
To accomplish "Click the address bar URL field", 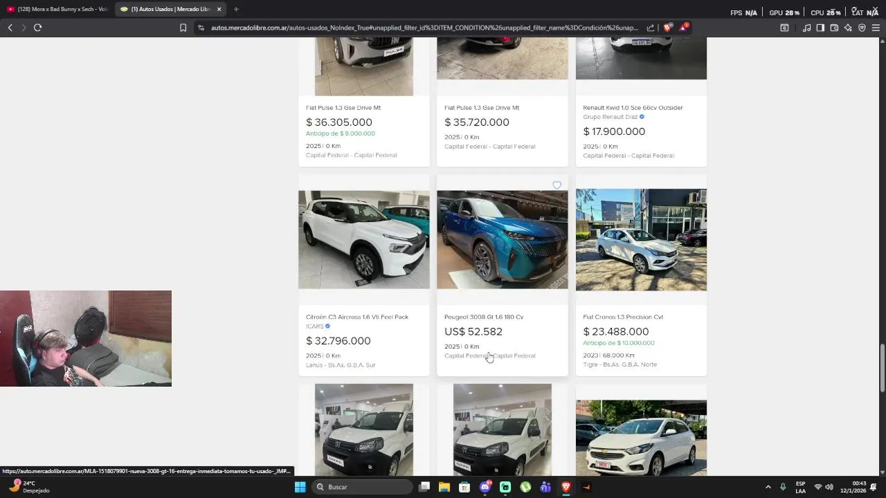I will 424,28.
